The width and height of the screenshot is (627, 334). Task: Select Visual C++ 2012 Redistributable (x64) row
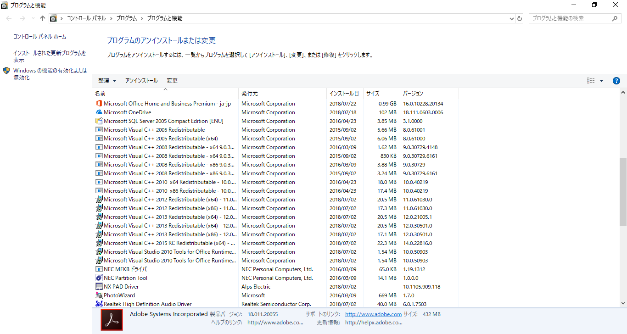[x=275, y=200]
